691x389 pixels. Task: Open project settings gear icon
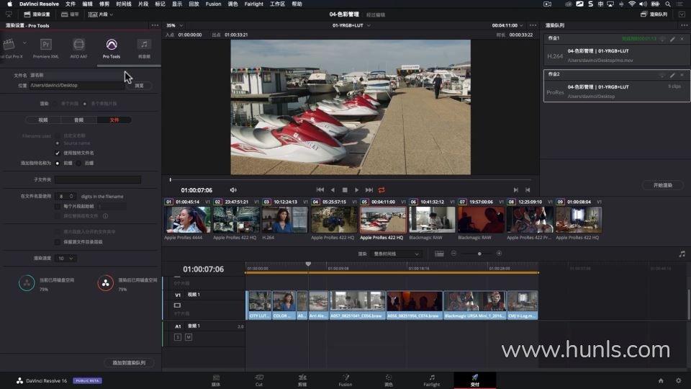678,380
